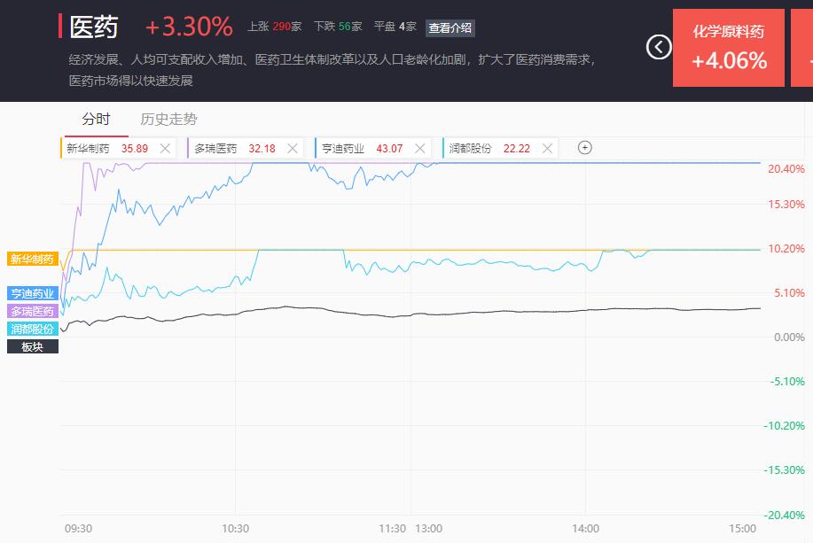The image size is (813, 543).
Task: Click the 10.20% axis label
Action: click(x=786, y=249)
